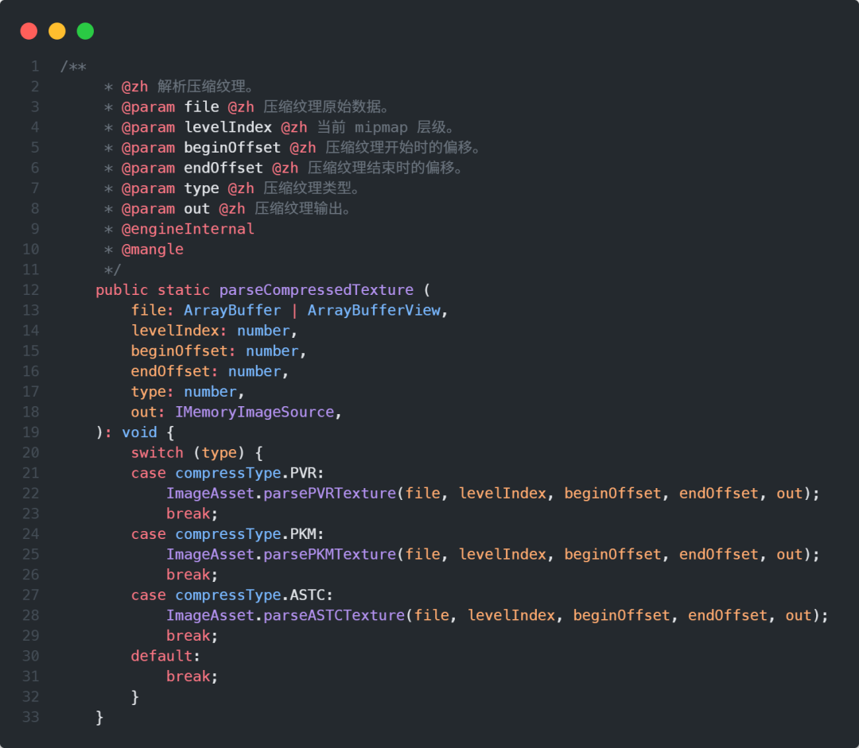Click the 'type: number' parameter on line 17
The width and height of the screenshot is (859, 748).
point(184,392)
